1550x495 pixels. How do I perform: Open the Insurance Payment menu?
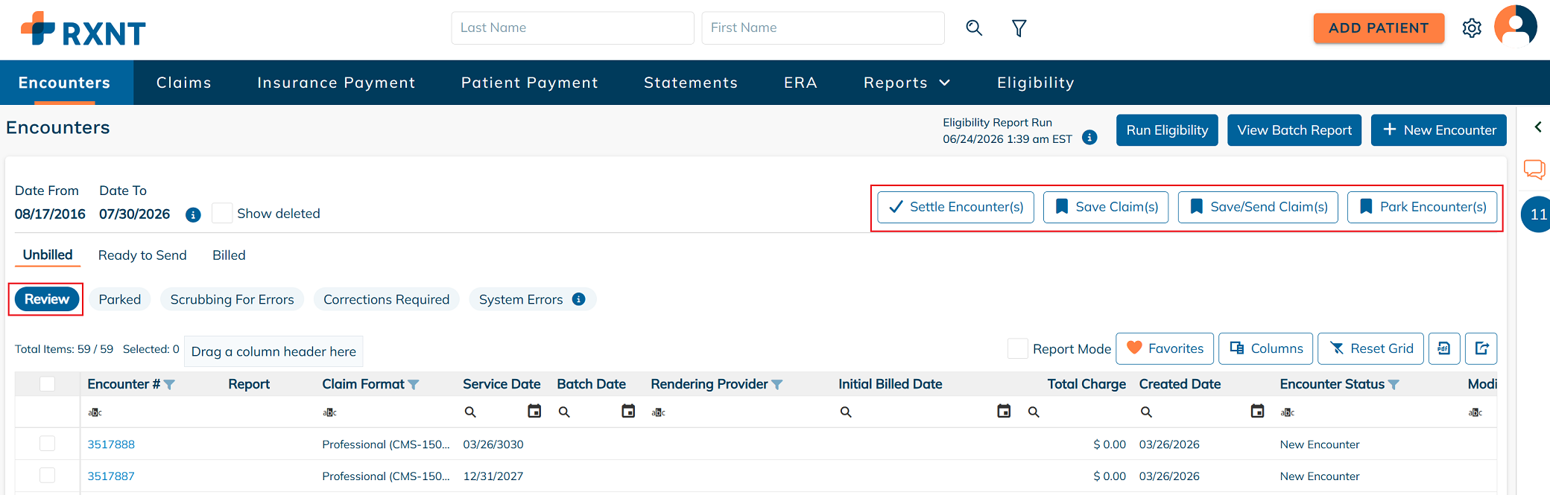tap(336, 83)
